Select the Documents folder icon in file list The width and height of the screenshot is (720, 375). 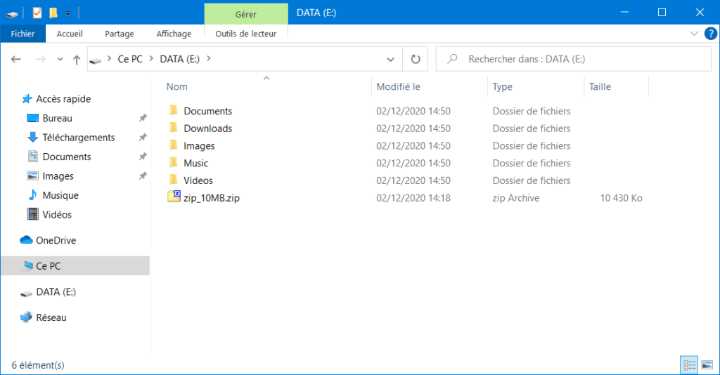click(x=173, y=110)
